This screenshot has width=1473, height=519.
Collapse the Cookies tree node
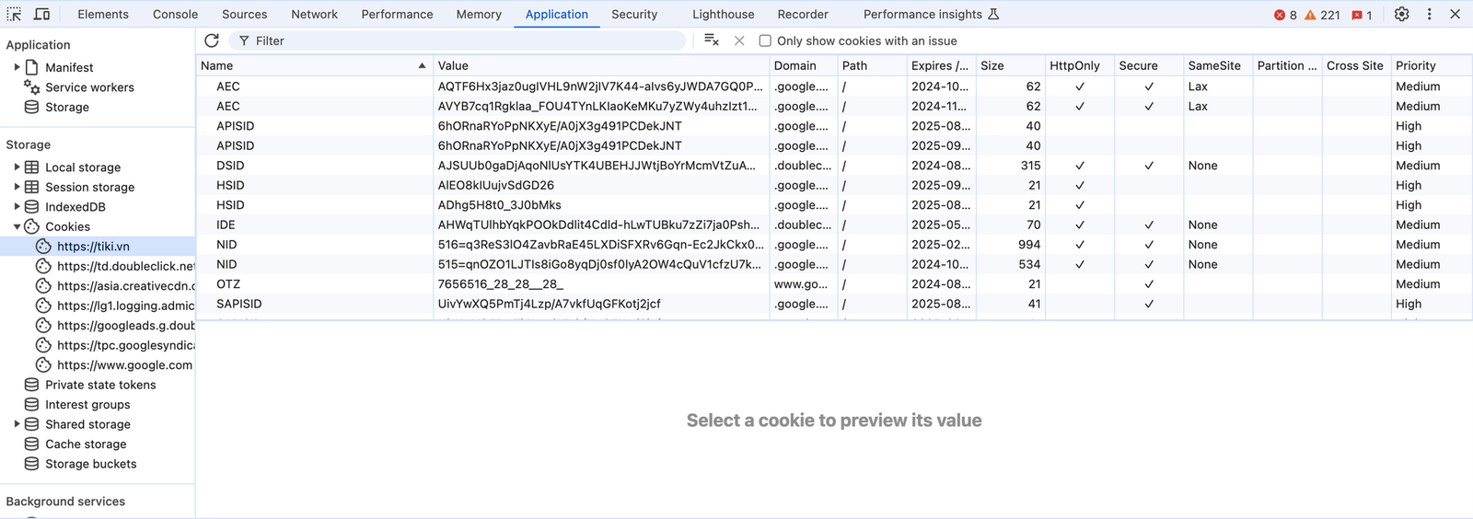pos(17,226)
